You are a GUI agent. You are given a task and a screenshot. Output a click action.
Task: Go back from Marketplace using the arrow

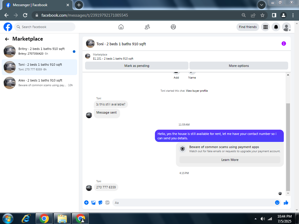point(7,39)
